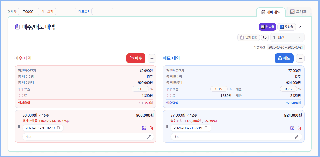Click the trash icon on the 900,000원 buy entry

(x=151, y=128)
